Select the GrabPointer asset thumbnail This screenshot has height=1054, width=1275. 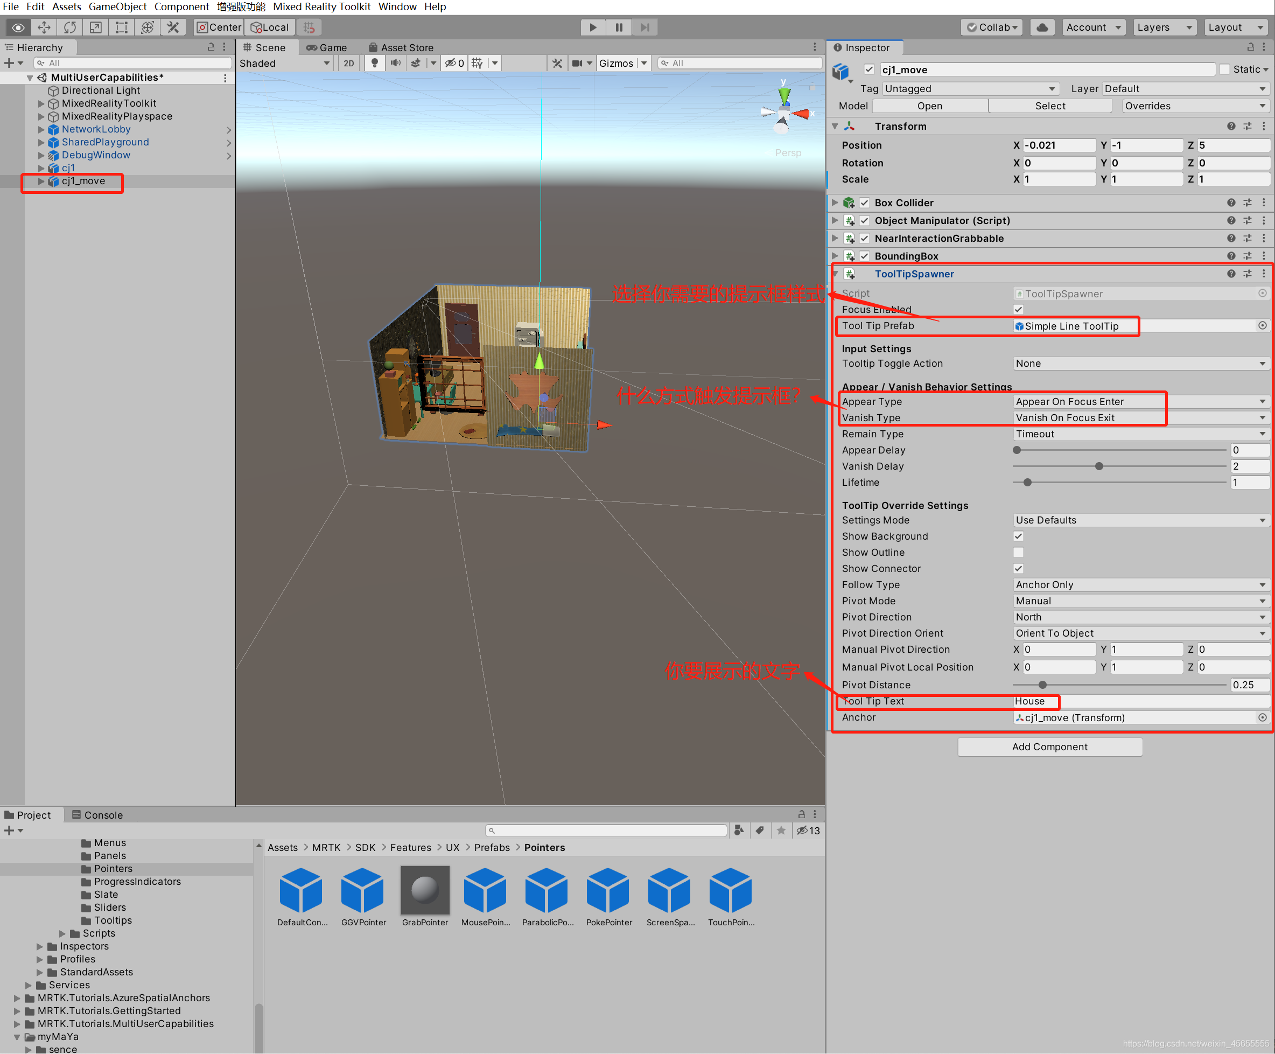tap(425, 891)
